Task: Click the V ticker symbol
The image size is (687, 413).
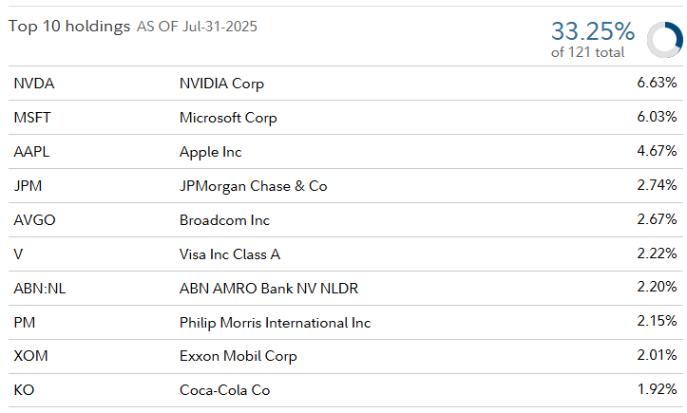Action: tap(19, 254)
